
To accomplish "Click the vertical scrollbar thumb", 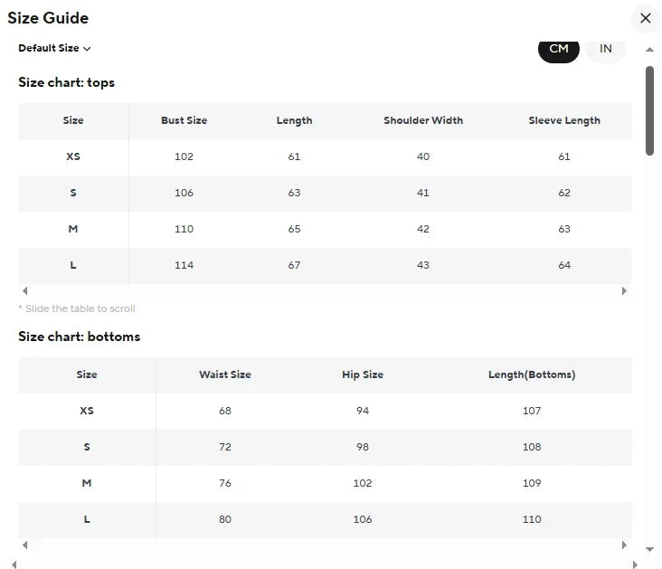I will coord(649,109).
